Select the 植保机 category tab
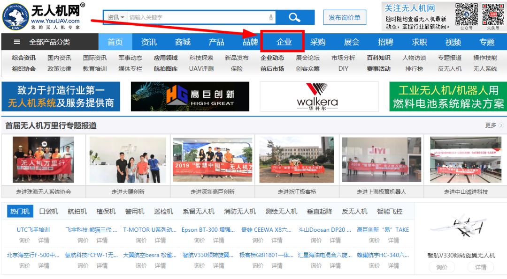This screenshot has height=279, width=507. pos(106,211)
